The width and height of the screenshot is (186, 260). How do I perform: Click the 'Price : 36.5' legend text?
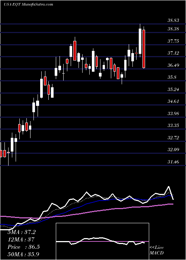coord(23,247)
